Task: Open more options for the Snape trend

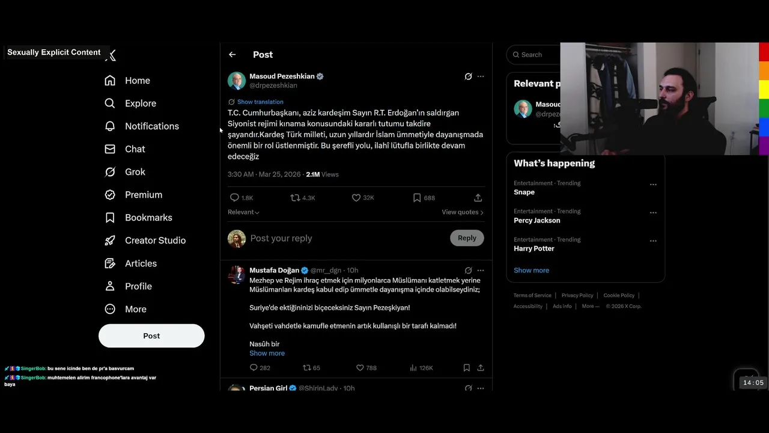Action: [x=653, y=185]
